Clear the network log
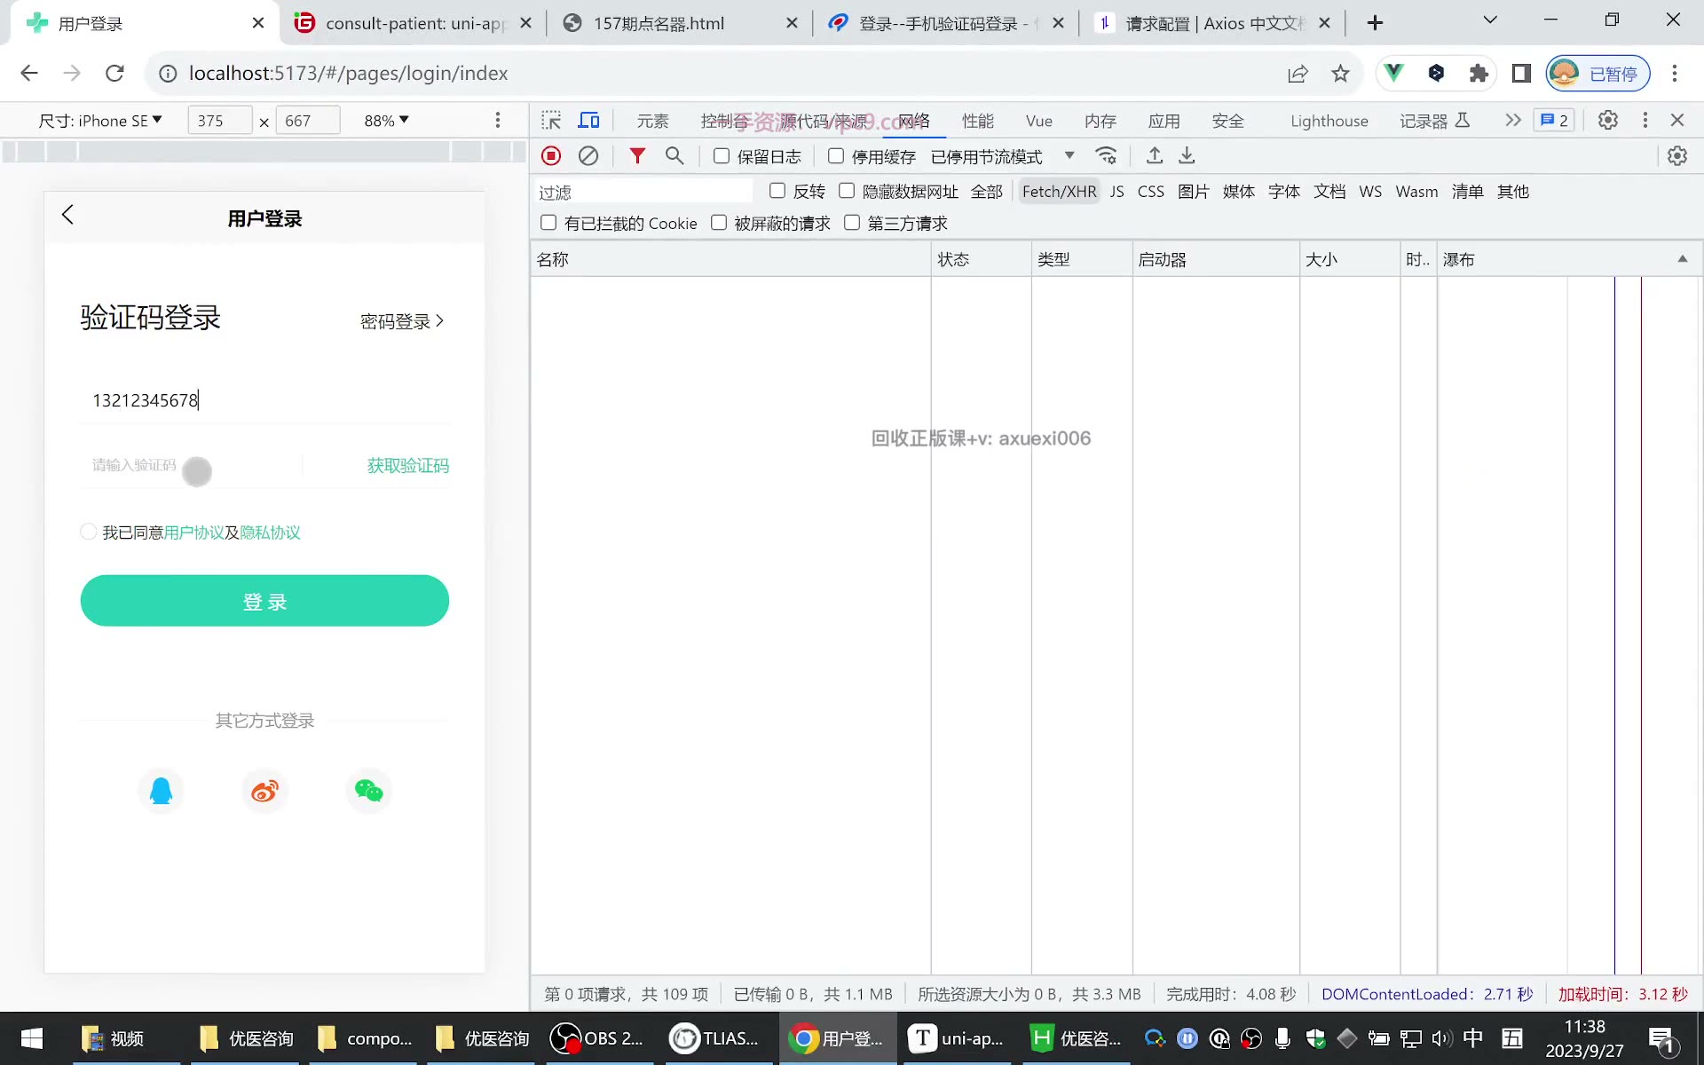 click(588, 156)
